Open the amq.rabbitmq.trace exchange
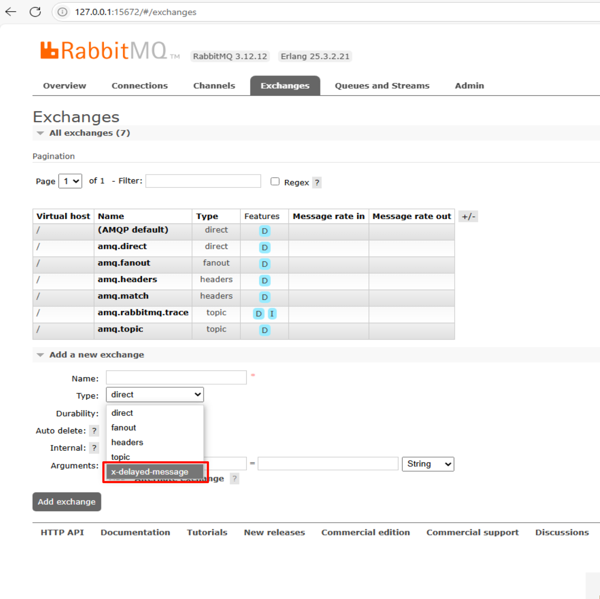This screenshot has height=599, width=600. (143, 312)
